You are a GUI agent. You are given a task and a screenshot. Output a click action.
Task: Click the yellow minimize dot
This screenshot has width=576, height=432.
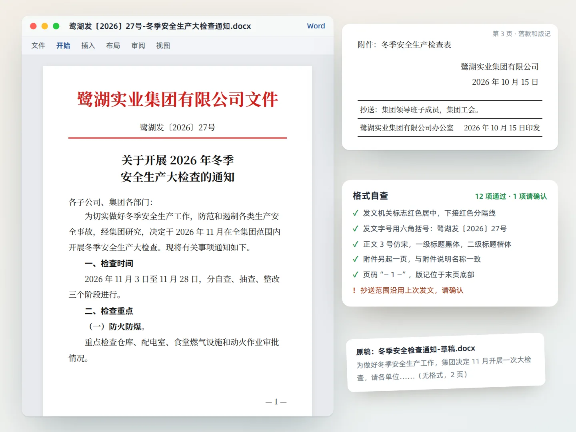(45, 26)
